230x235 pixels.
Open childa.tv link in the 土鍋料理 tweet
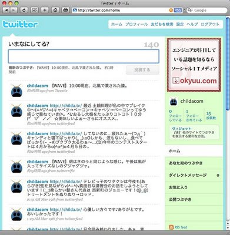pos(66,106)
